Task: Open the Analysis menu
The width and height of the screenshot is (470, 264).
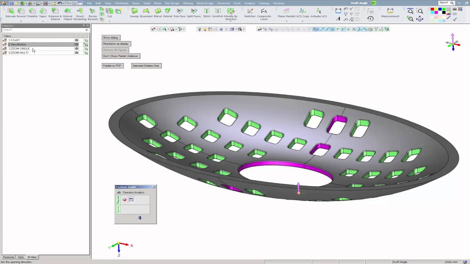Action: click(249, 3)
